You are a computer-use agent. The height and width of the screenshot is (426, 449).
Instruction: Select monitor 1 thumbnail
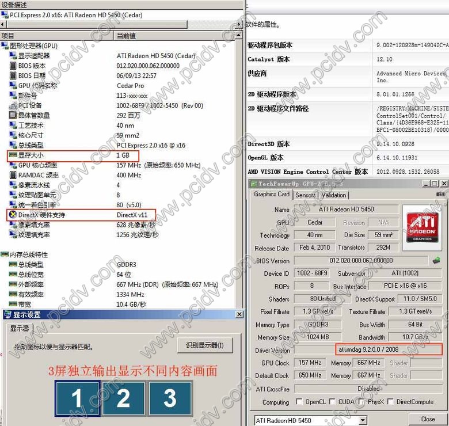click(x=77, y=398)
